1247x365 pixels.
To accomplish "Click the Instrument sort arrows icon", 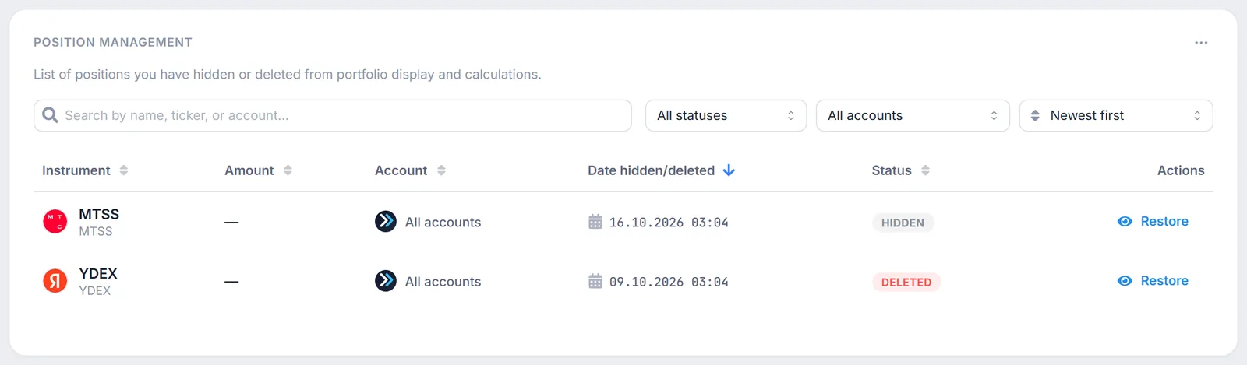I will click(x=124, y=170).
